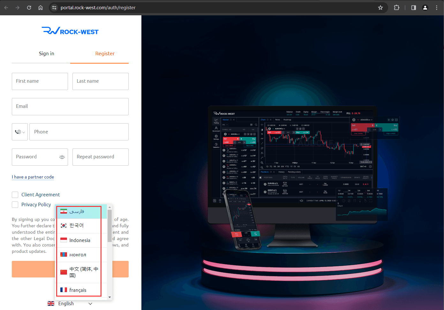Collapse the English language dropdown
The height and width of the screenshot is (310, 444).
tap(70, 304)
